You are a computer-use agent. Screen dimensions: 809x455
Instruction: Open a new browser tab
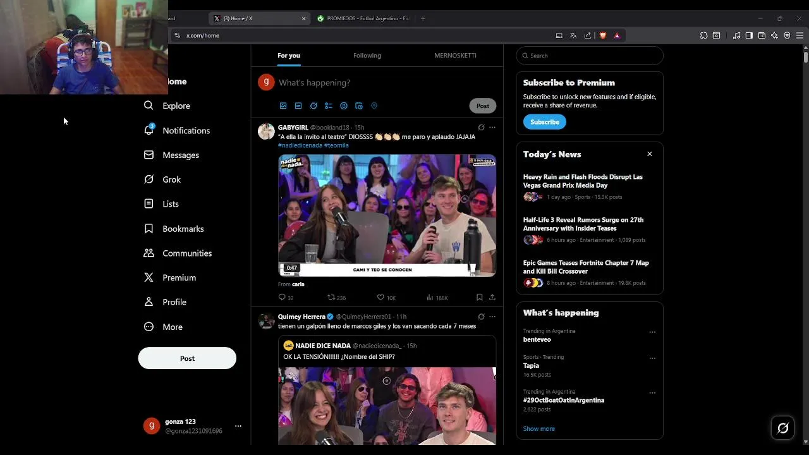point(423,18)
